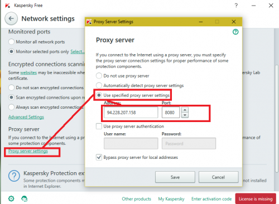
Task: Open the My Kaspersky link
Action: (171, 199)
